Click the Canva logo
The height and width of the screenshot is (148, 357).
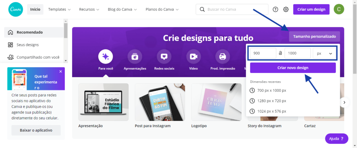(x=16, y=9)
